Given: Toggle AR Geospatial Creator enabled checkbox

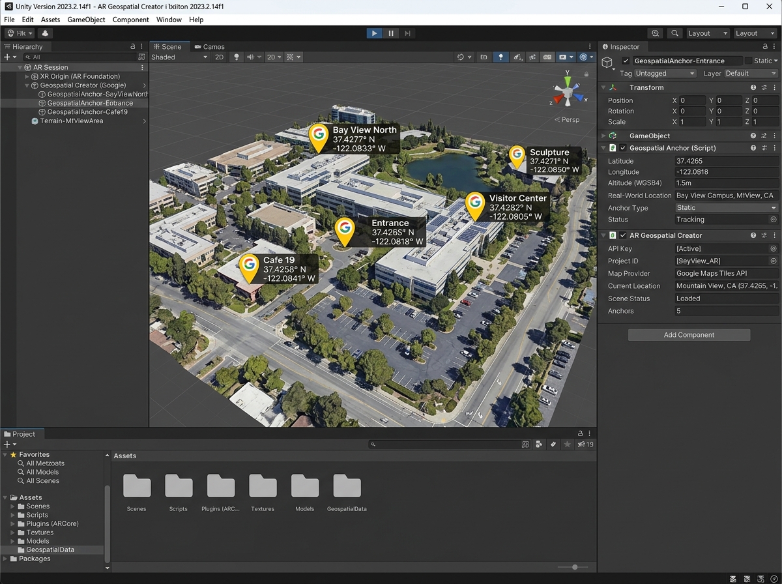Looking at the screenshot, I should coord(623,235).
